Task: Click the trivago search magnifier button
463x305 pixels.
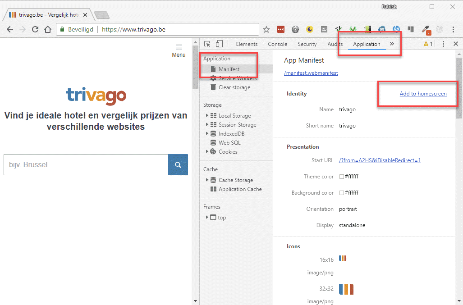Action: coord(178,164)
